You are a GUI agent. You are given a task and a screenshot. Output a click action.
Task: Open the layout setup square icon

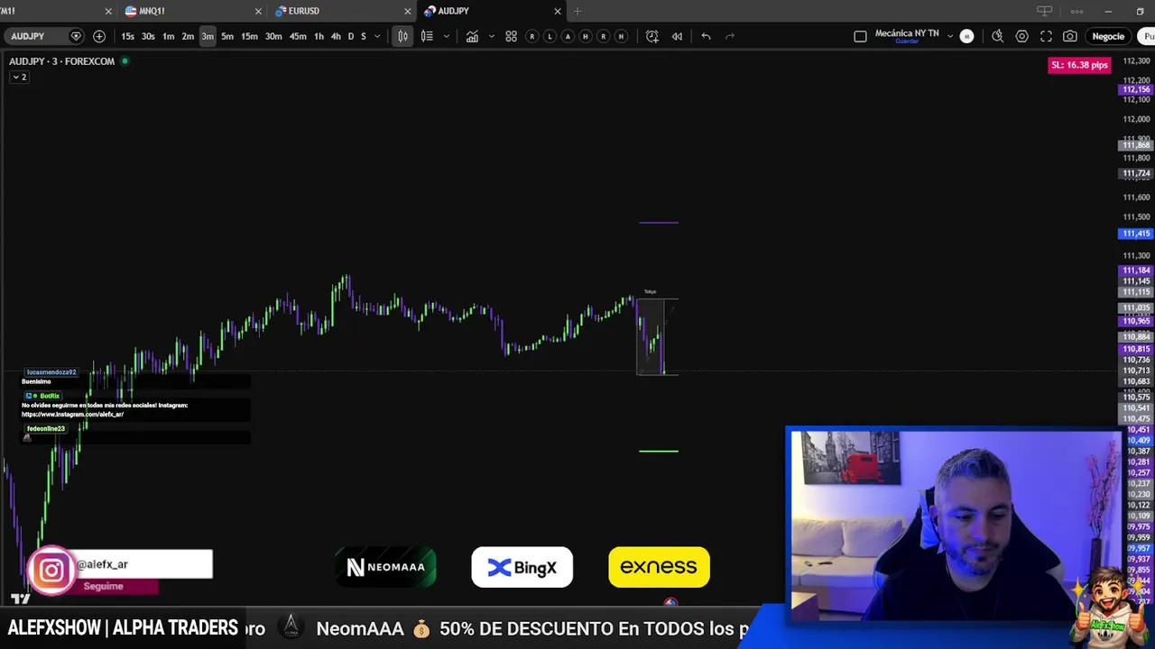(x=860, y=36)
